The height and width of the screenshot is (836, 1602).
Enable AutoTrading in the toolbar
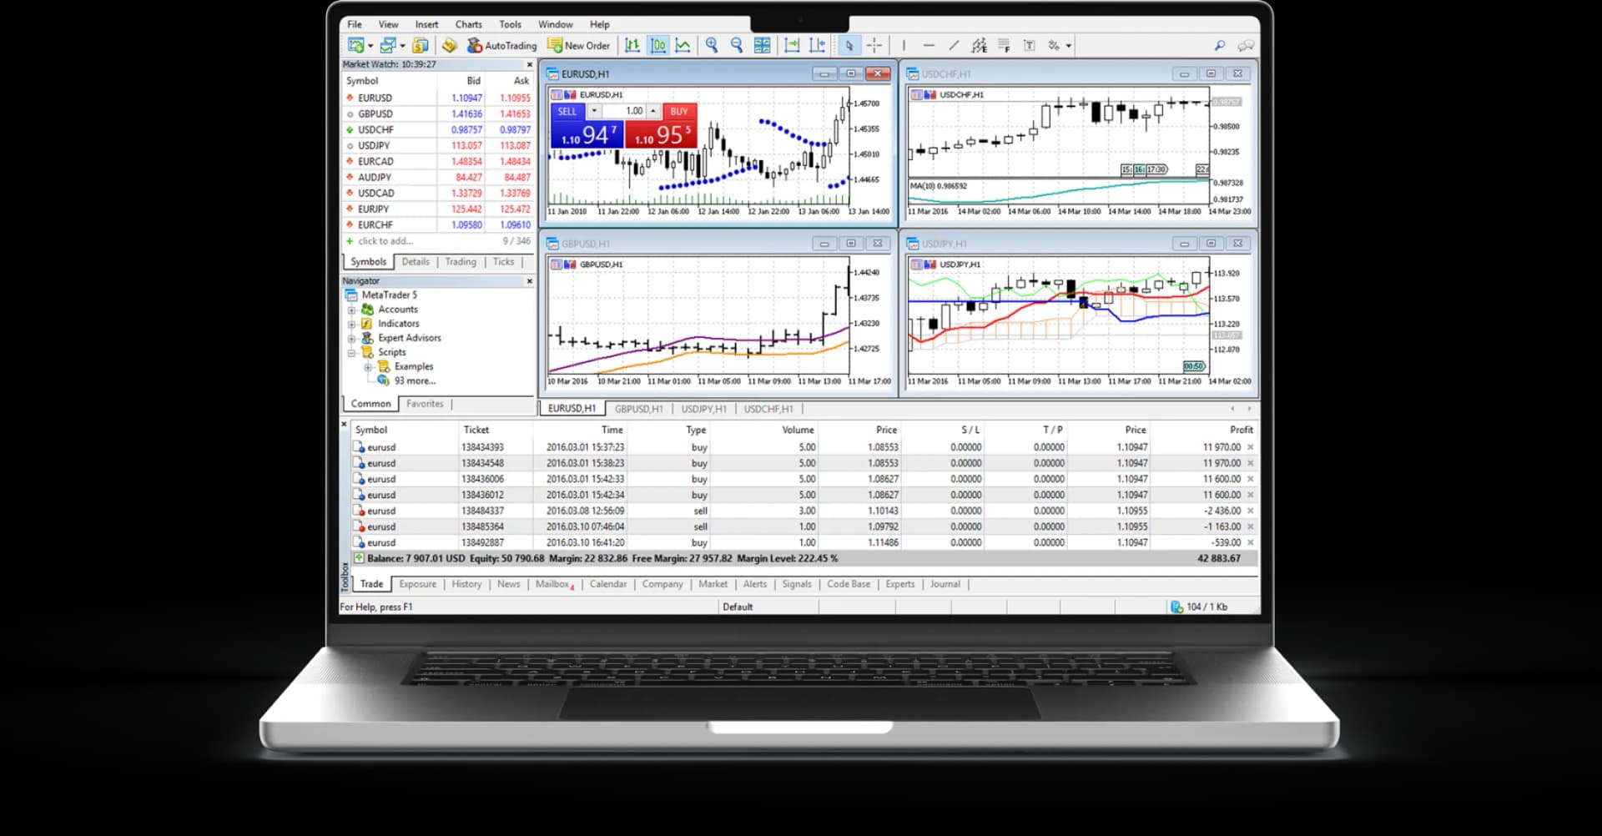pos(501,45)
